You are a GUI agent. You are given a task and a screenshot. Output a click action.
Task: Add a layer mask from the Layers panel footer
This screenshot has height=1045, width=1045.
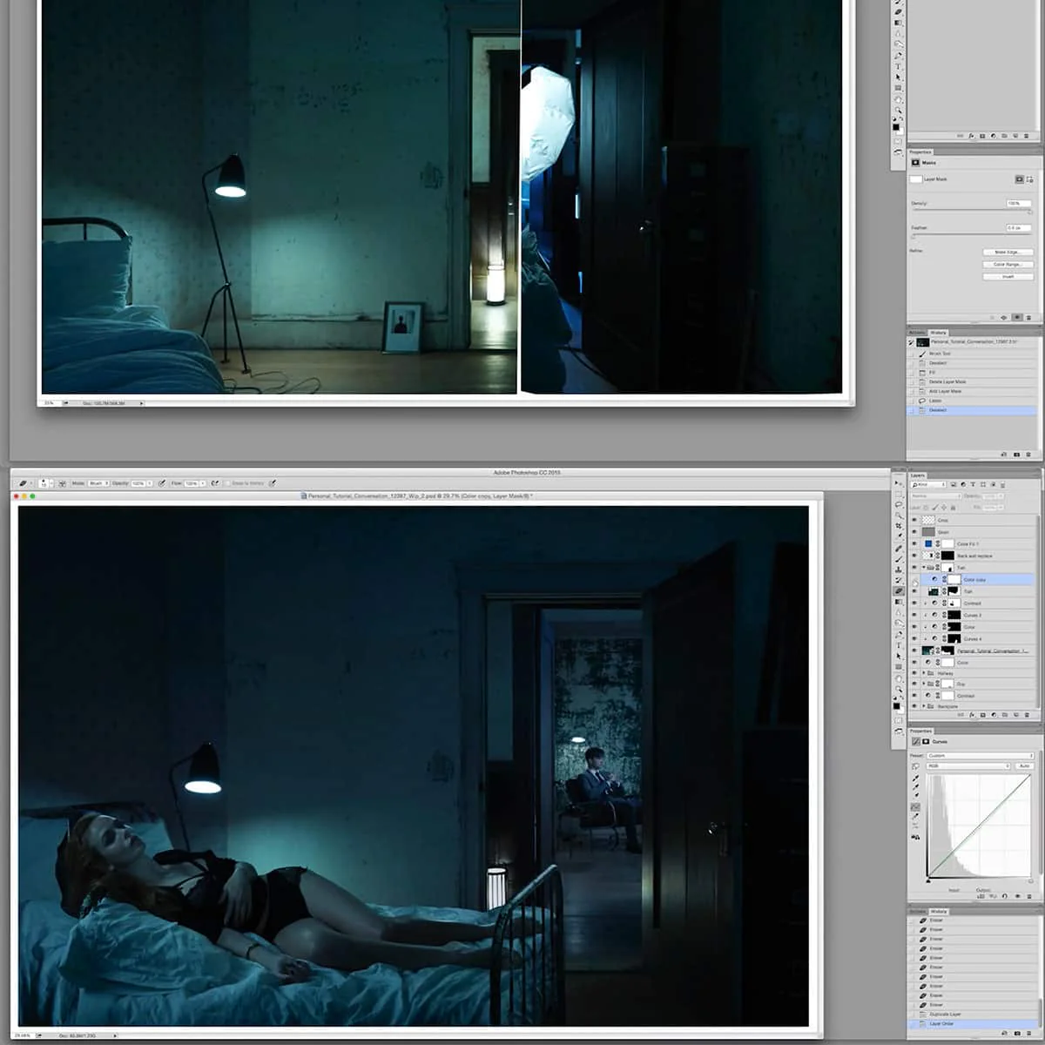[982, 715]
